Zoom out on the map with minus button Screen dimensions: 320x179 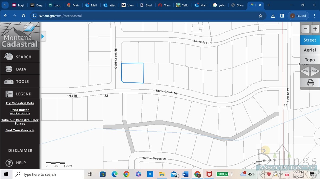point(306,29)
